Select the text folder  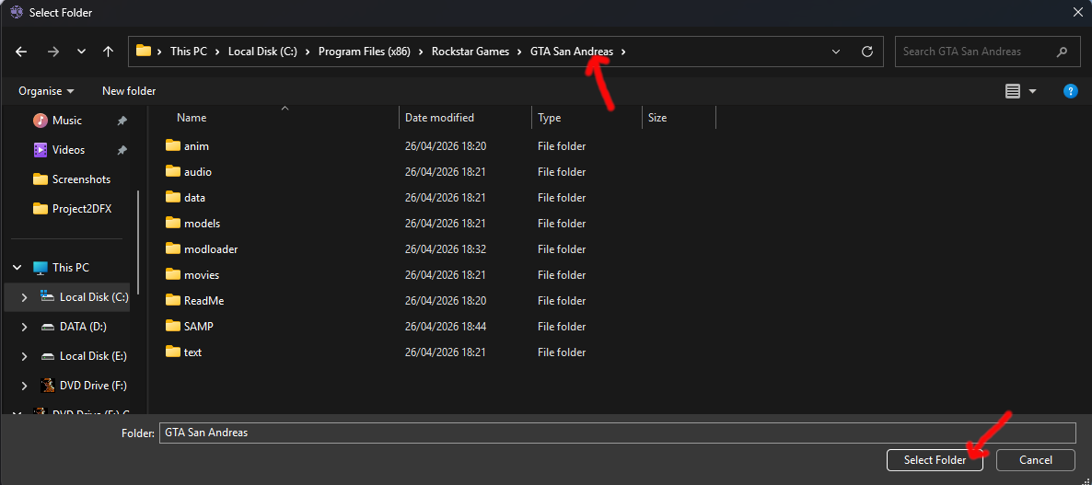[193, 352]
